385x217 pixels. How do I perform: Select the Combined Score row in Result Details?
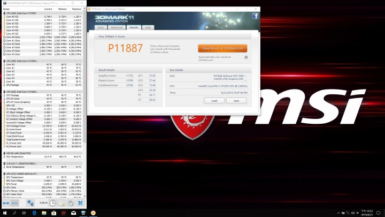tap(115, 85)
